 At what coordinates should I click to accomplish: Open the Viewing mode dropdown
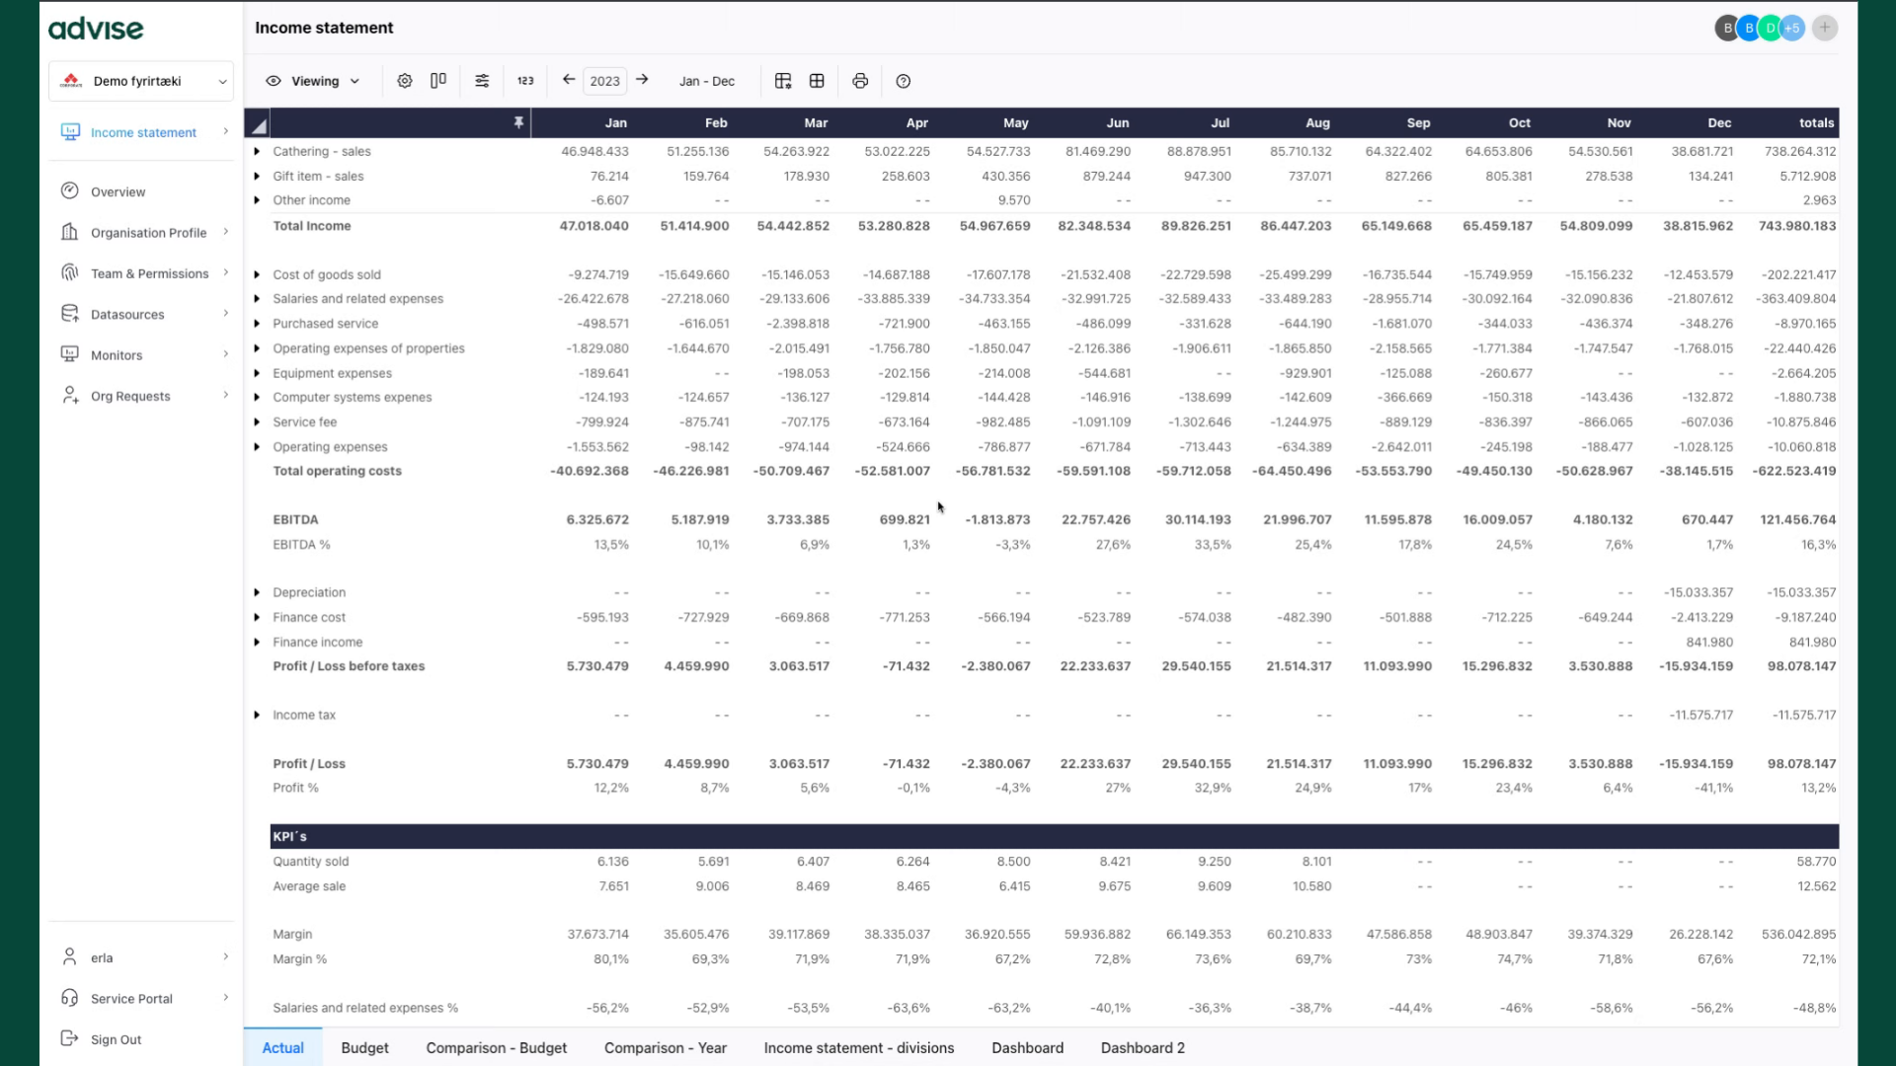[314, 81]
